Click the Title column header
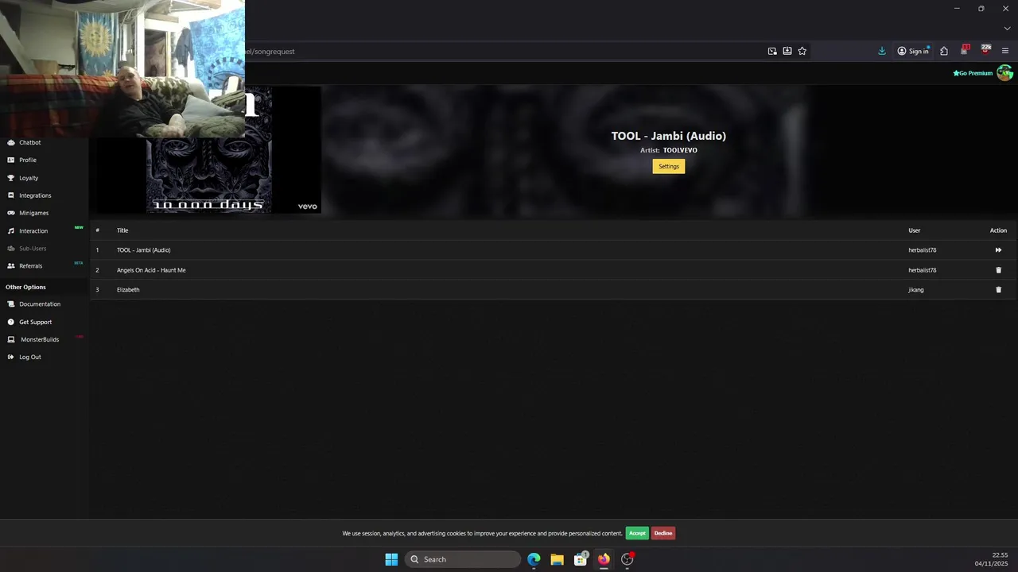 (122, 230)
